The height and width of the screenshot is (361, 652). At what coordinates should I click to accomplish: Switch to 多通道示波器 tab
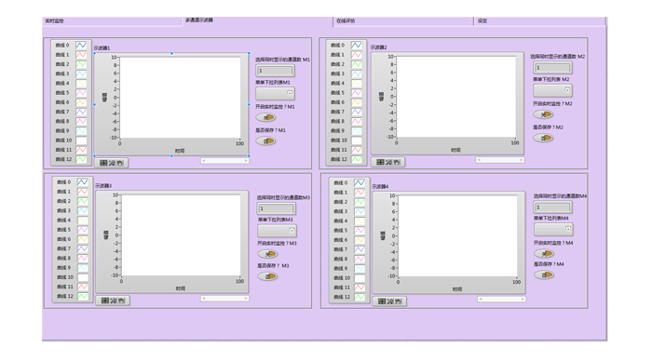pos(257,20)
